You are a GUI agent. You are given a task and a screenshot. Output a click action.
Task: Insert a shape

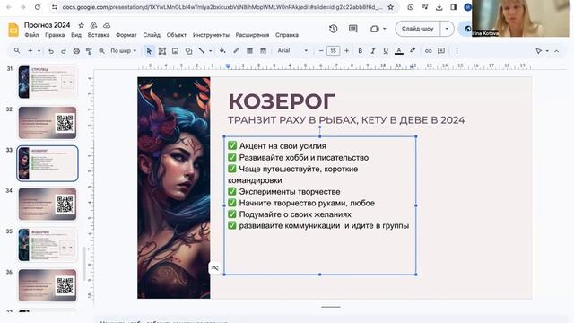[188, 51]
